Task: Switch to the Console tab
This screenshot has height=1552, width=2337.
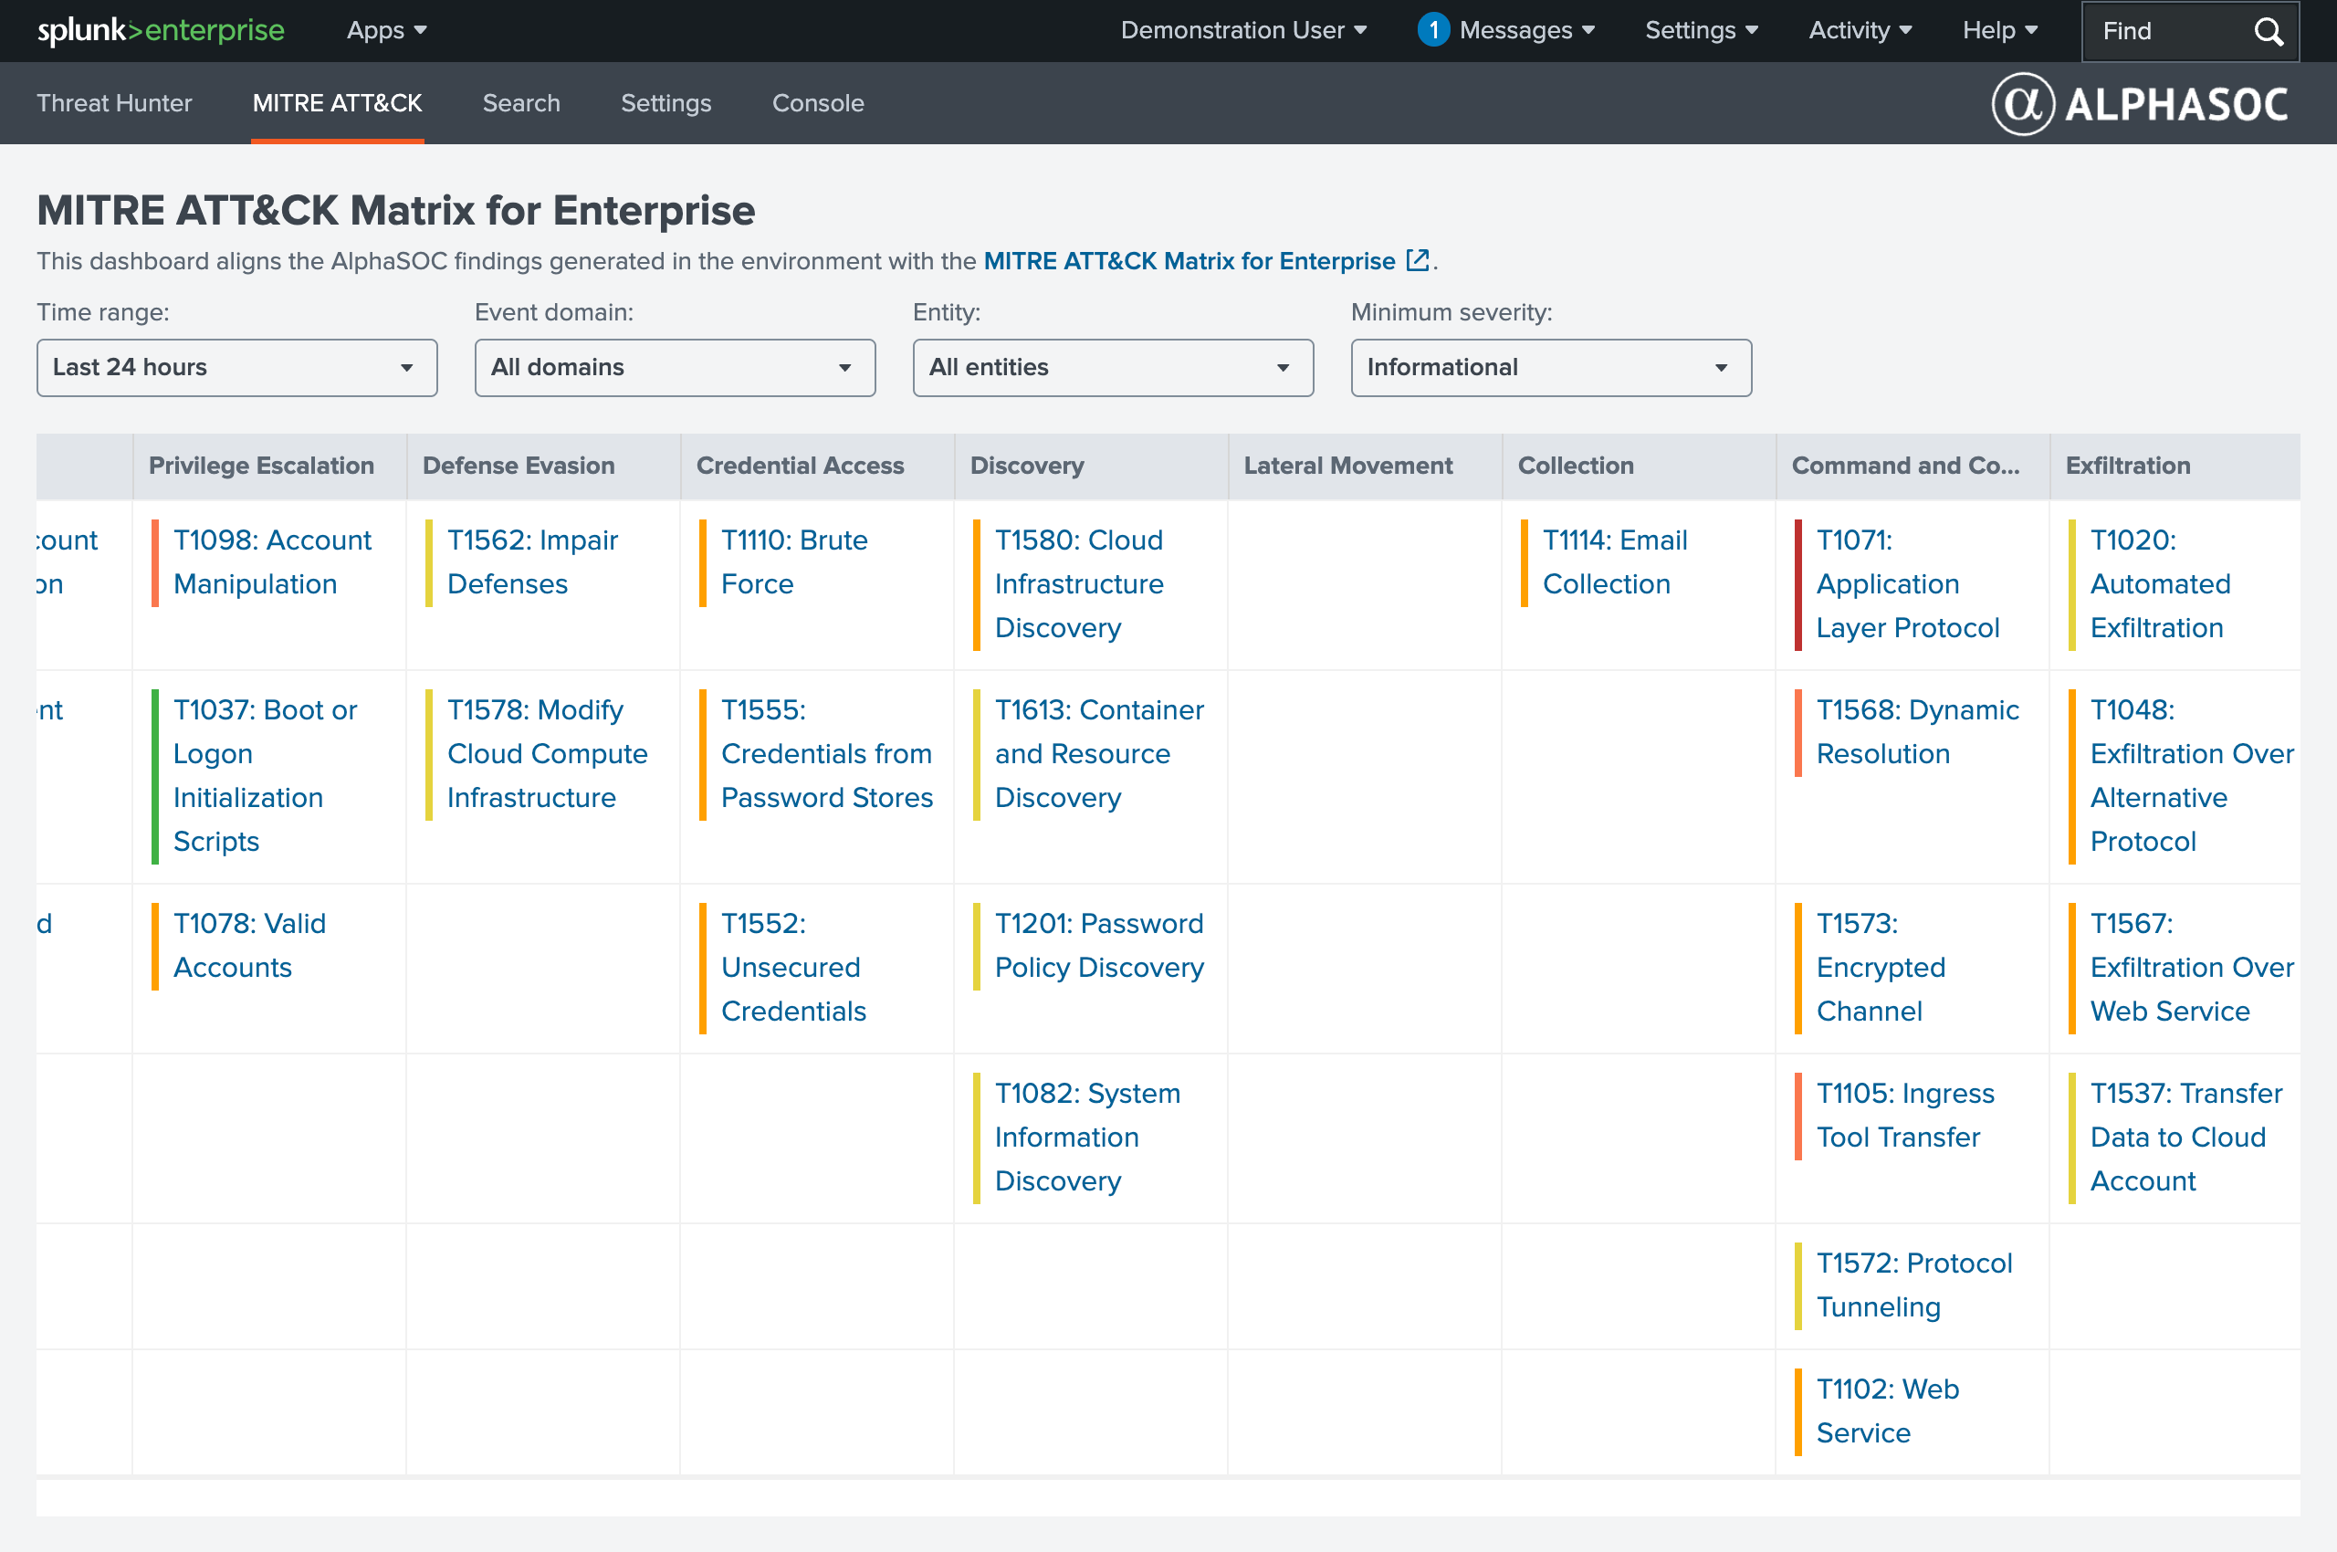Action: (x=818, y=103)
